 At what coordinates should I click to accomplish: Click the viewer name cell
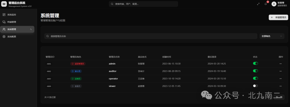point(112,86)
